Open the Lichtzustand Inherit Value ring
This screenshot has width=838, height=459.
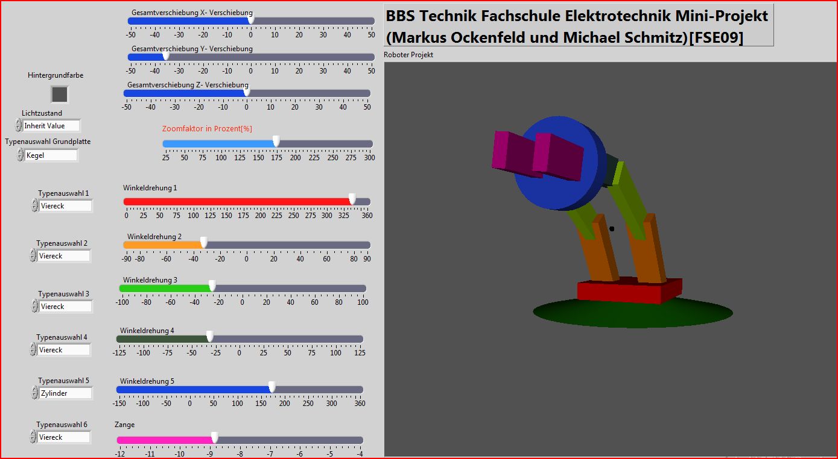coord(51,126)
